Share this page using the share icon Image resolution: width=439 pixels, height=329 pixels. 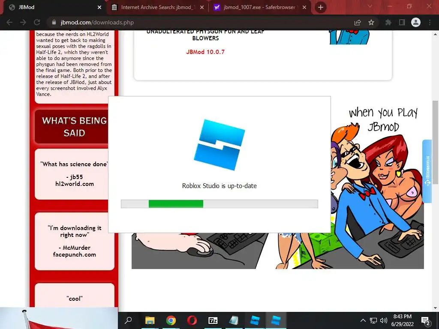tap(358, 22)
